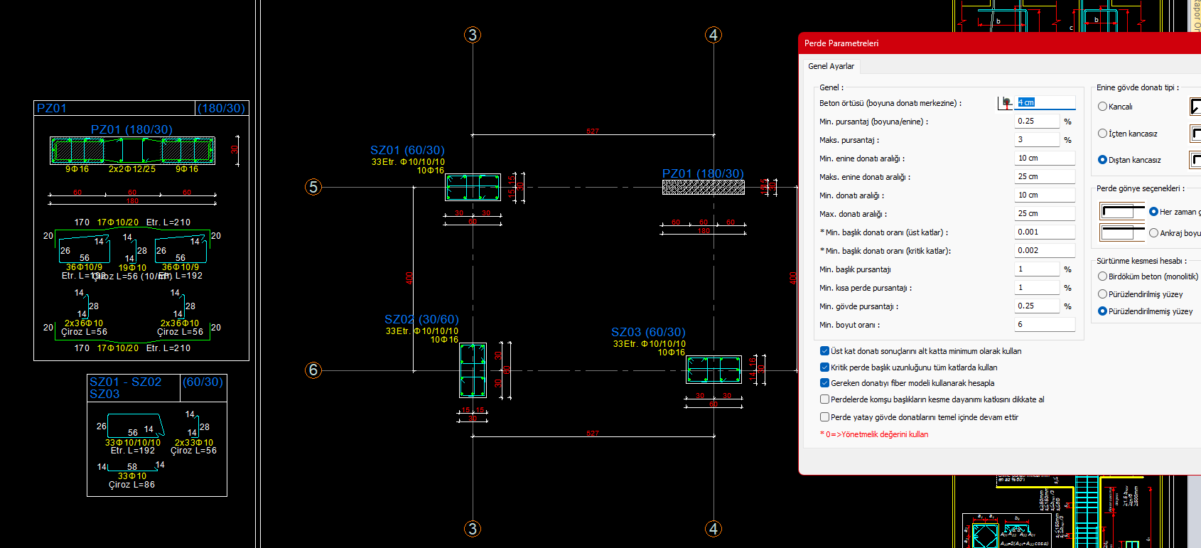
Task: Click the Dıştan kancasız rebar diagram icon
Action: (1196, 160)
